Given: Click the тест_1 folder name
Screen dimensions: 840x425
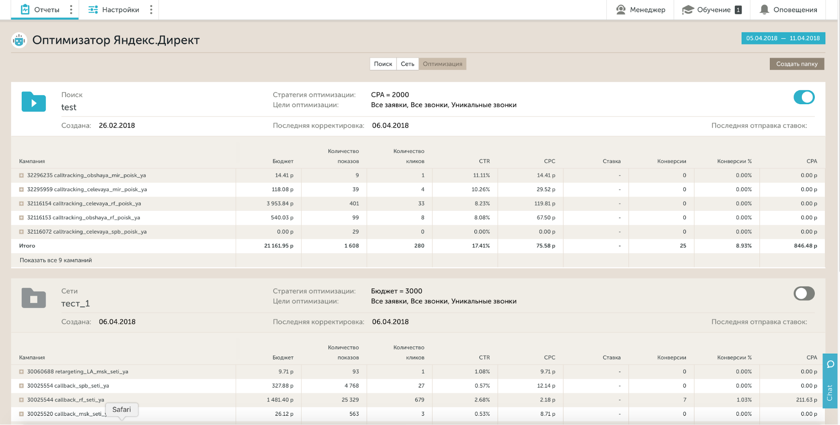Looking at the screenshot, I should [x=76, y=304].
